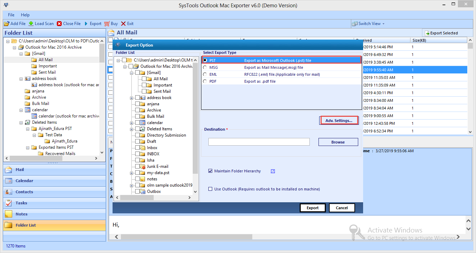Screen dimensions: 476x253
Task: Expand the my-data.pst folder node
Action: coord(131,173)
